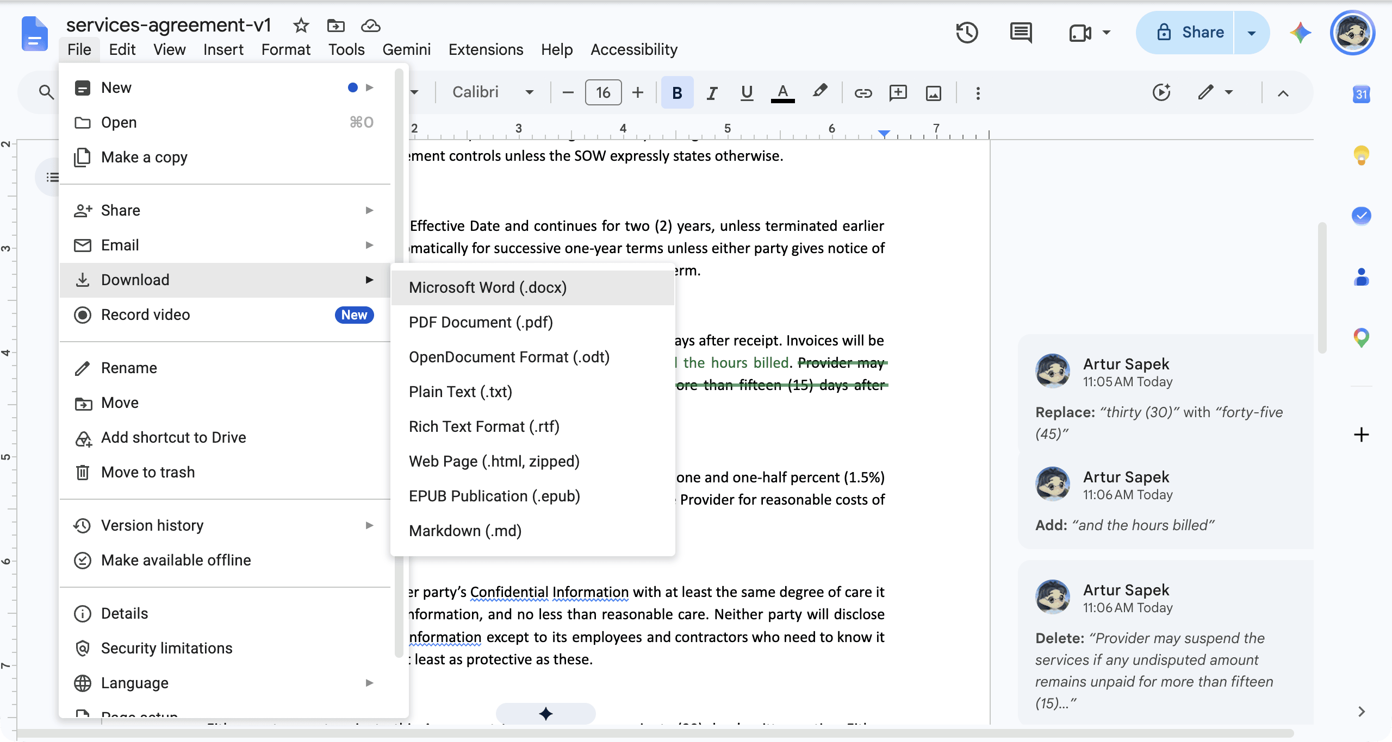1392x742 pixels.
Task: Click Move to trash in File menu
Action: 225,473
